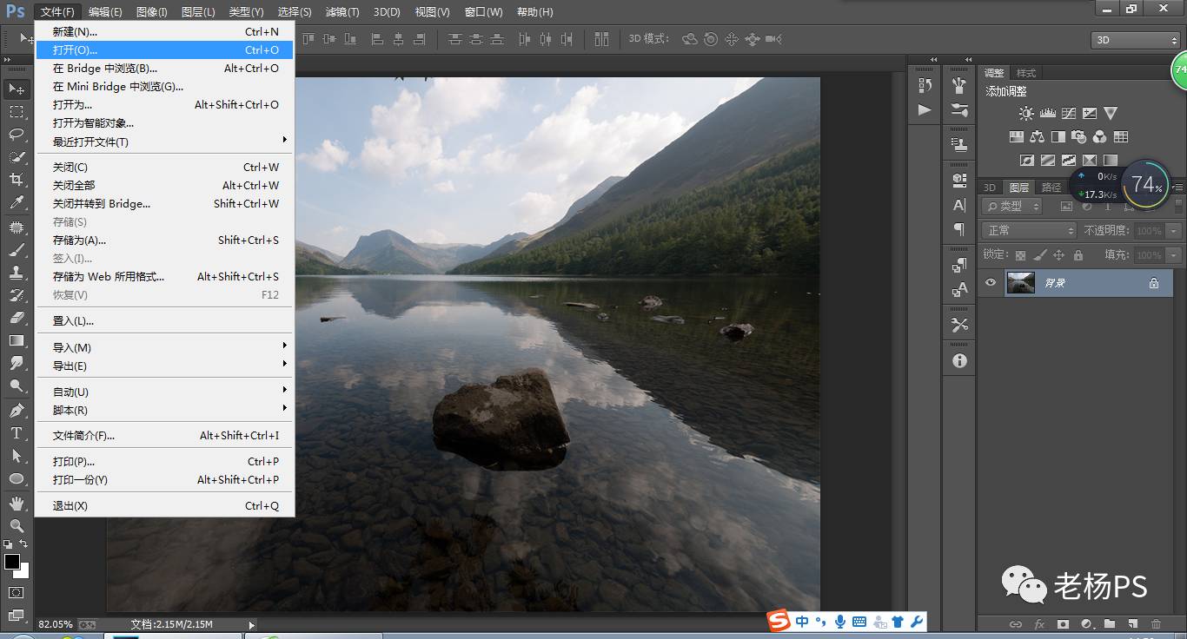This screenshot has height=639, width=1187.
Task: Create a new layer via the panel's bottom icon
Action: coord(1132,623)
